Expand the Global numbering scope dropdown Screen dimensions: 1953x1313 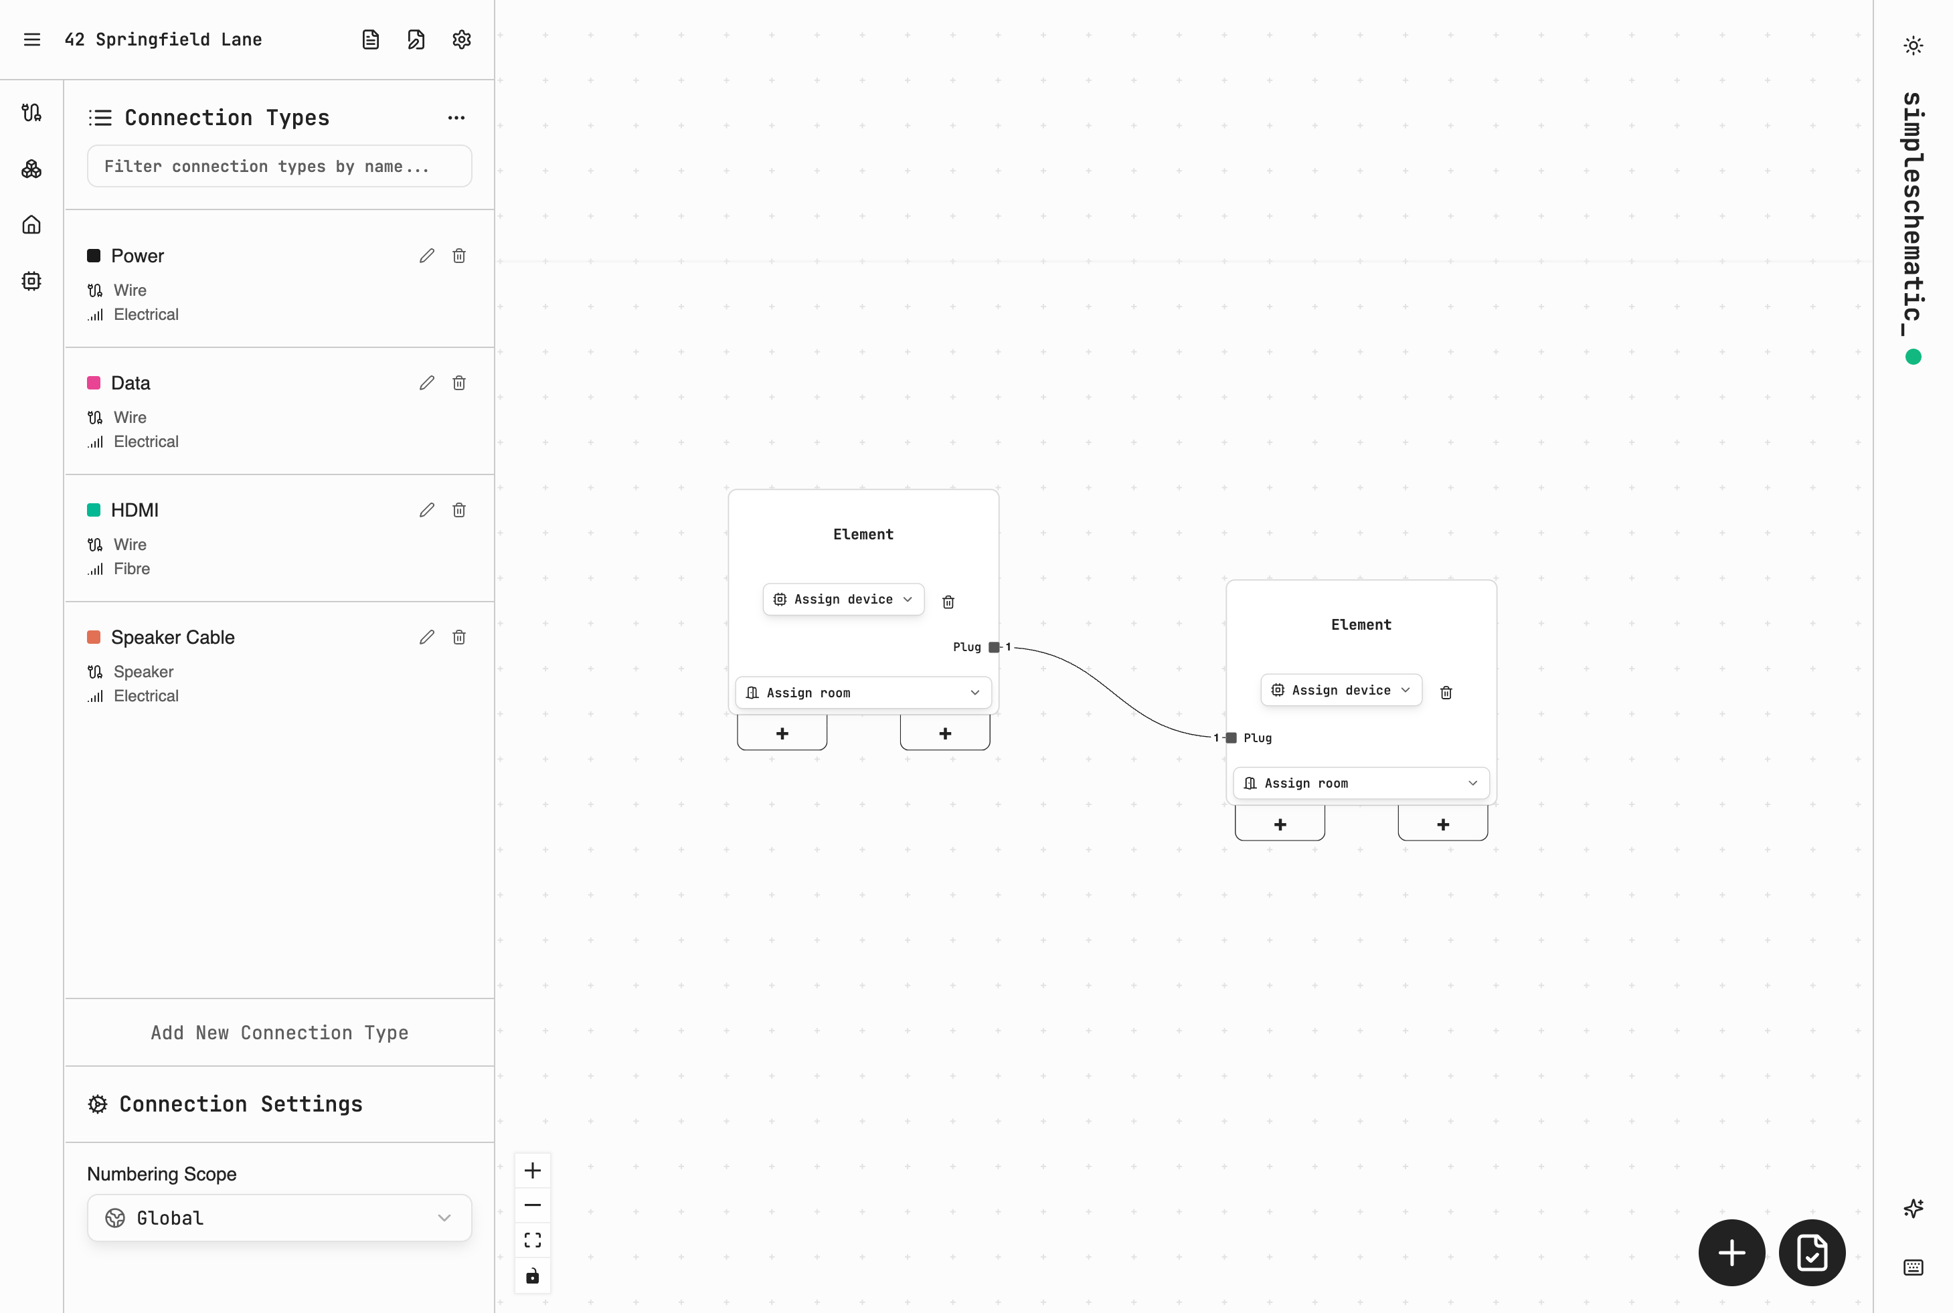279,1217
